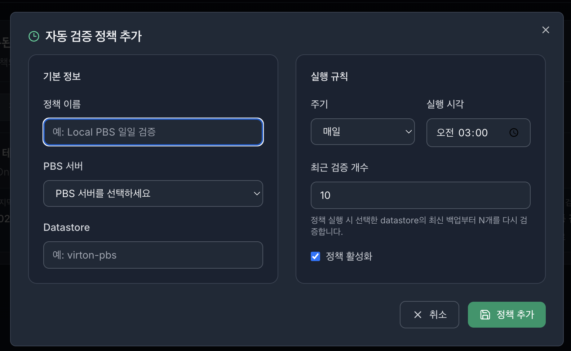
Task: Uncheck the 정책 활성화 checkbox
Action: coord(315,256)
